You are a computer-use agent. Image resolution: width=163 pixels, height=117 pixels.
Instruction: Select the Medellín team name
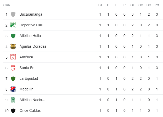[26, 89]
